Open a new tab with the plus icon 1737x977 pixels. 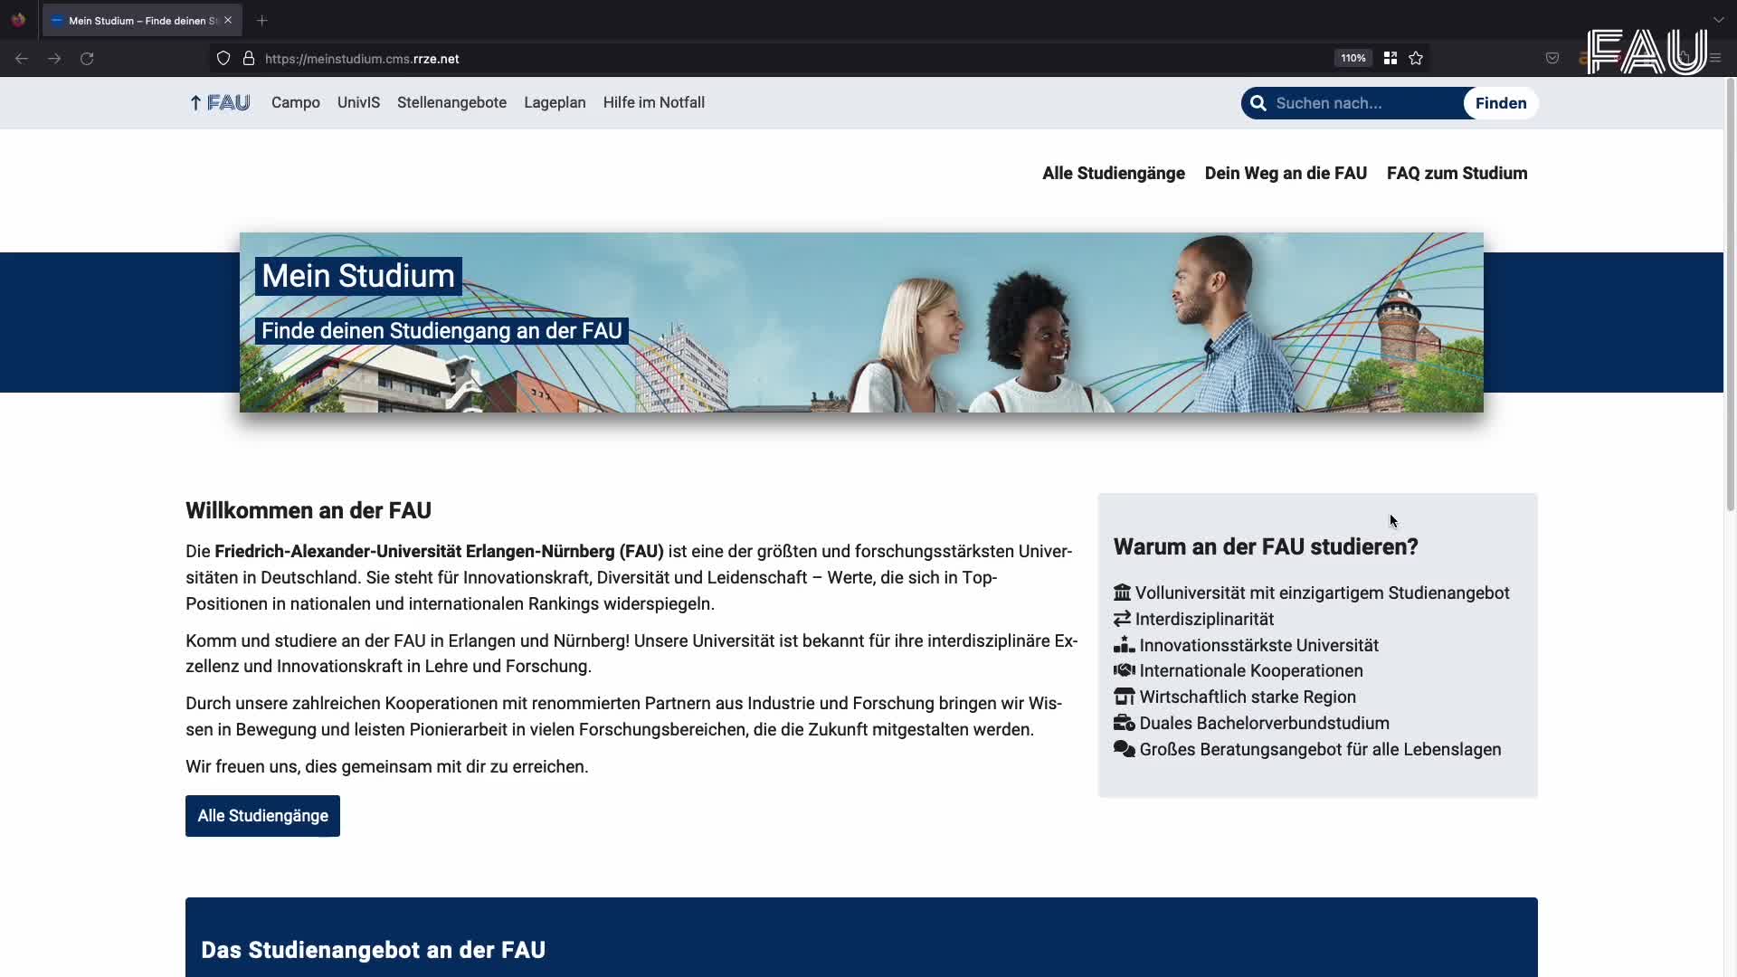[x=261, y=20]
